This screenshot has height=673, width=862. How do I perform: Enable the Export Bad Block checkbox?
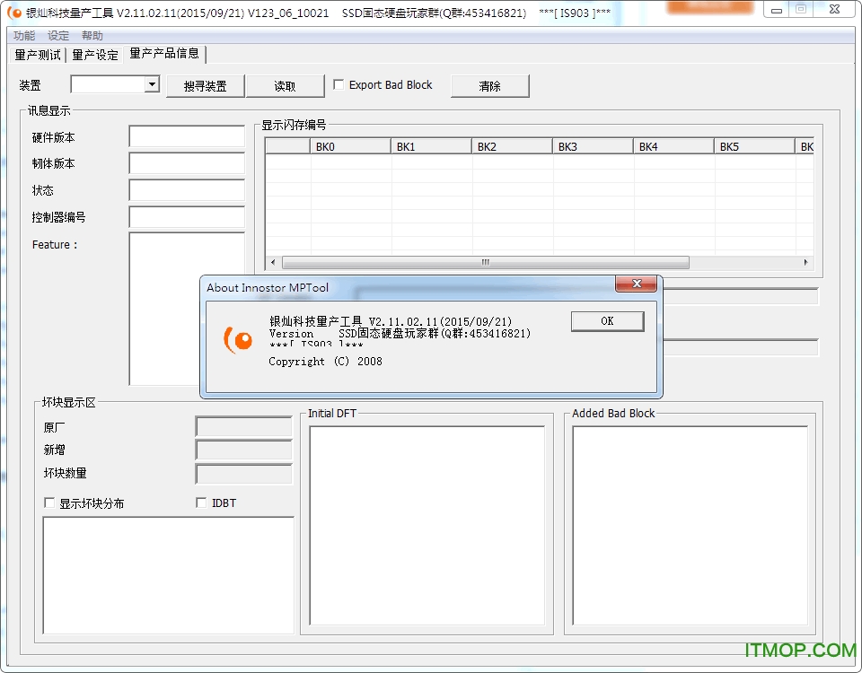coord(339,85)
